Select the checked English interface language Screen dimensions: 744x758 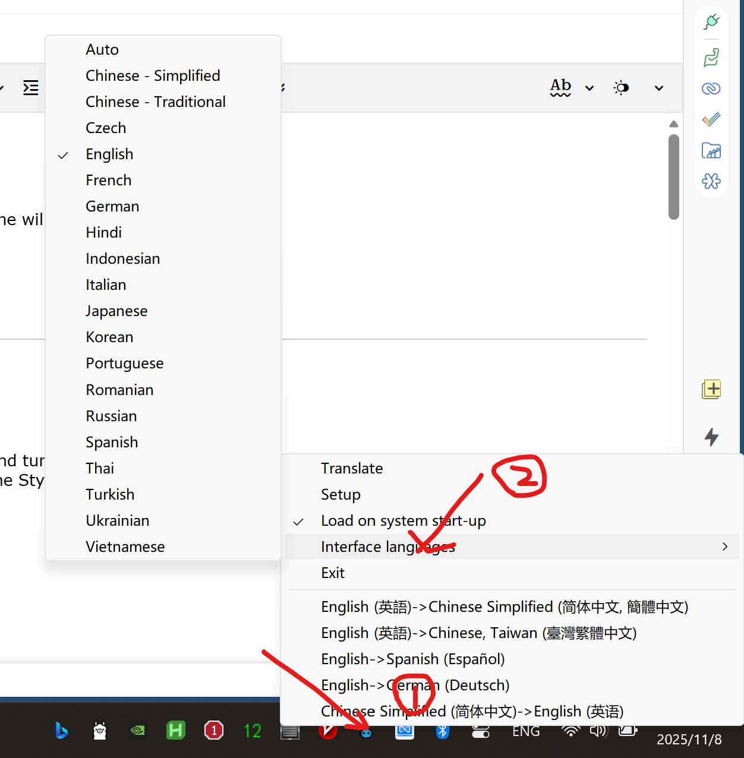pos(109,154)
